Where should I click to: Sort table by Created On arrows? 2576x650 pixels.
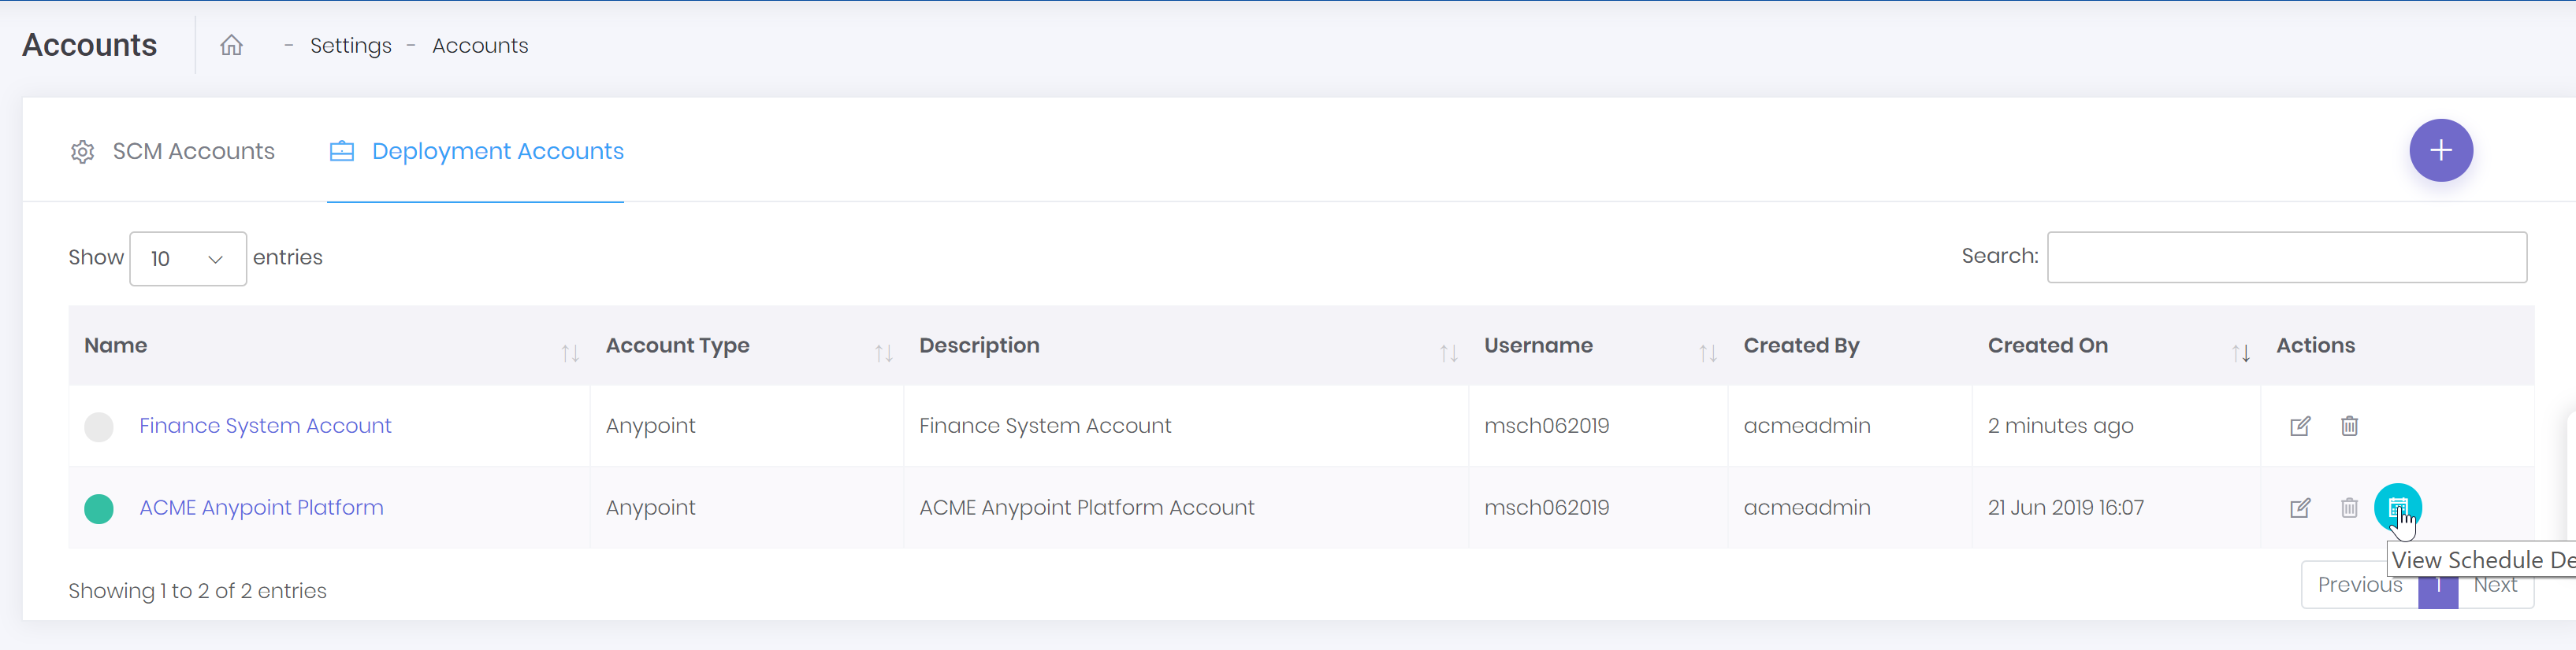tap(2240, 353)
